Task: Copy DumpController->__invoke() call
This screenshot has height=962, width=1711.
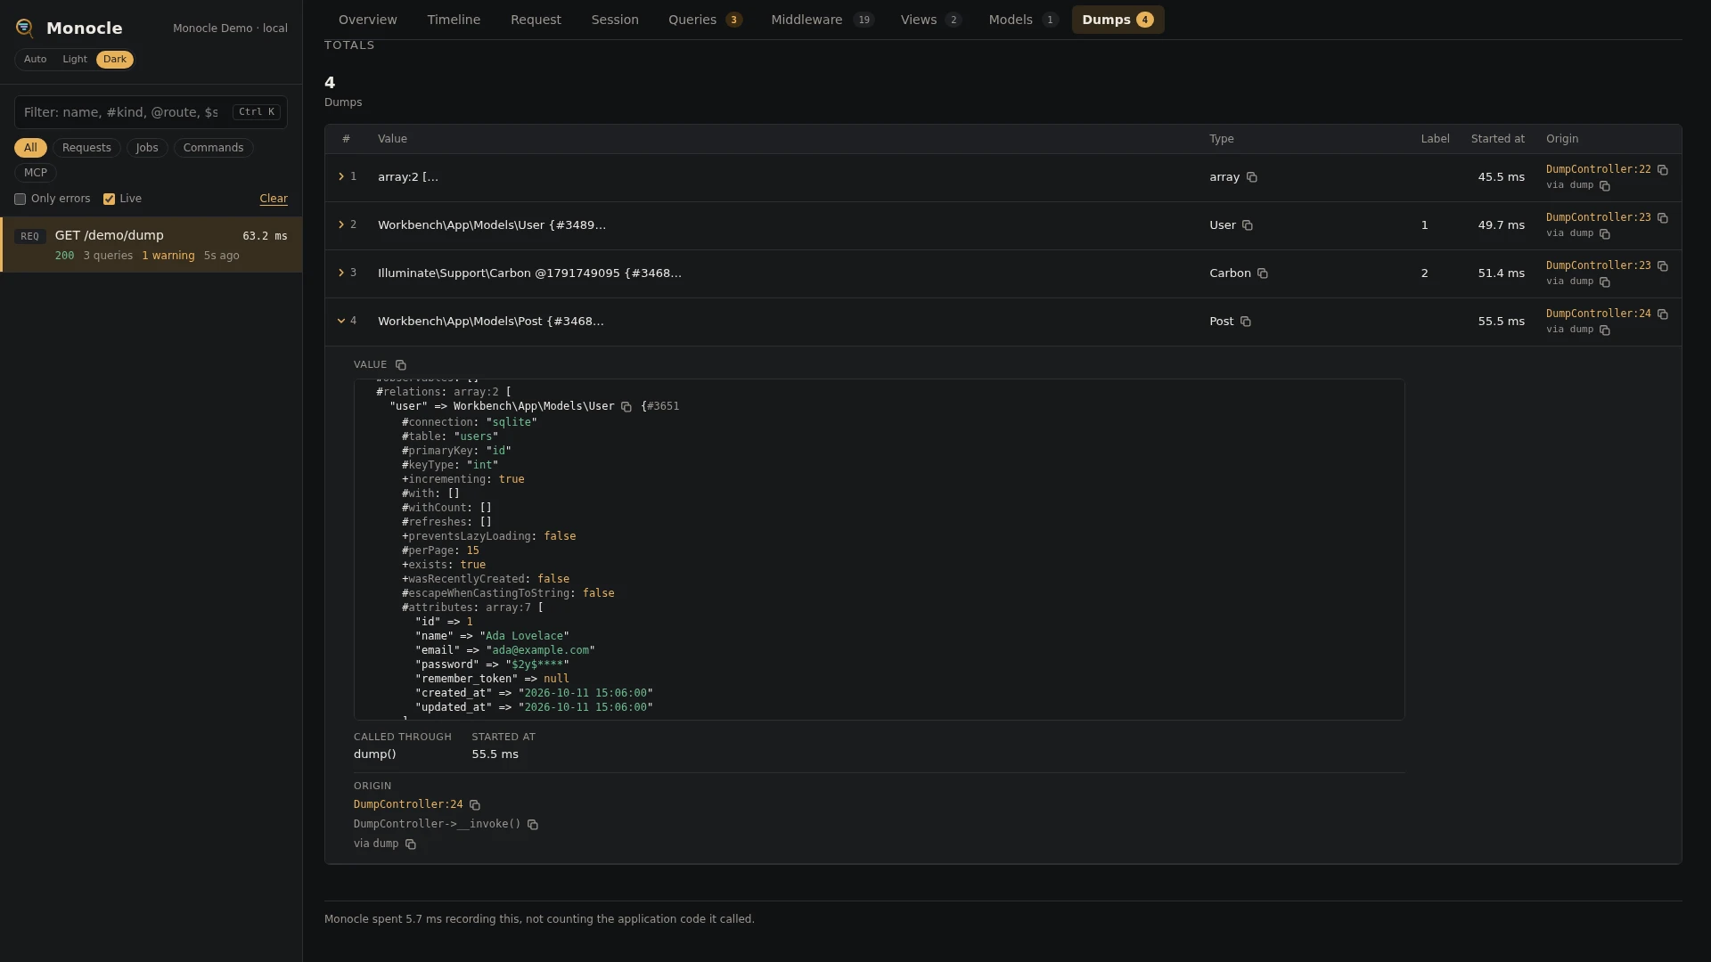Action: pyautogui.click(x=533, y=825)
